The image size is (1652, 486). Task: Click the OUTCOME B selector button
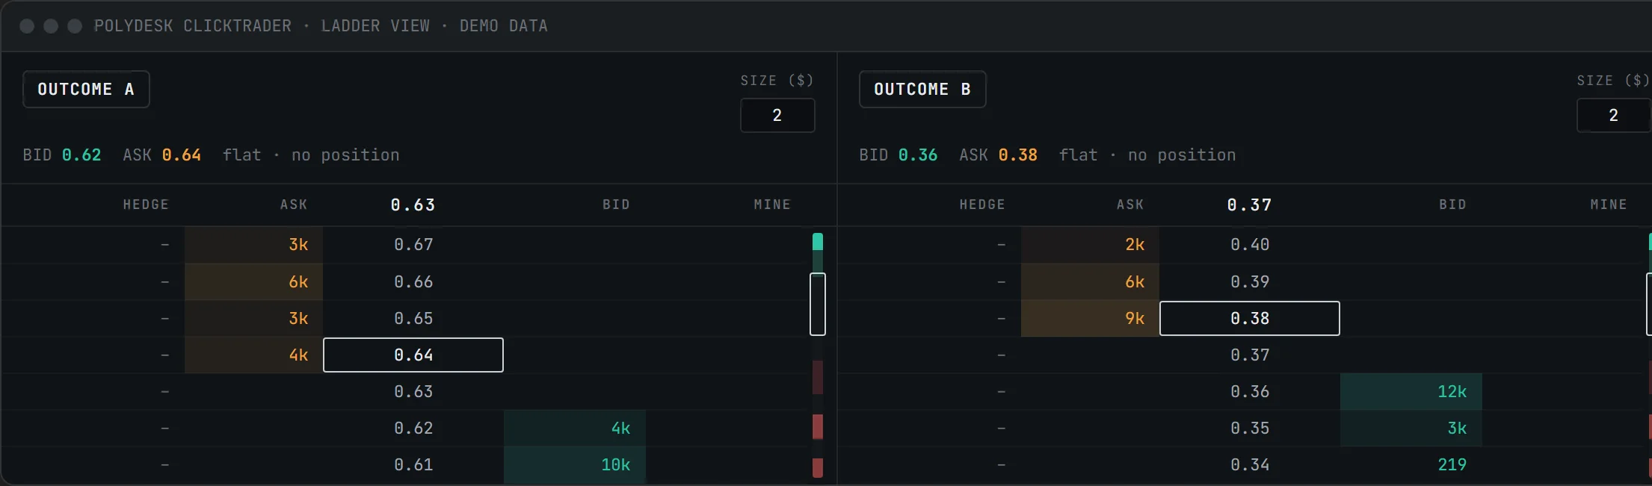tap(922, 90)
